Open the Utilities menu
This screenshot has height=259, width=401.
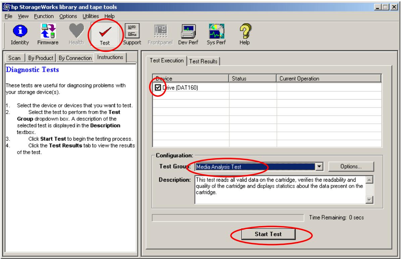(x=91, y=16)
